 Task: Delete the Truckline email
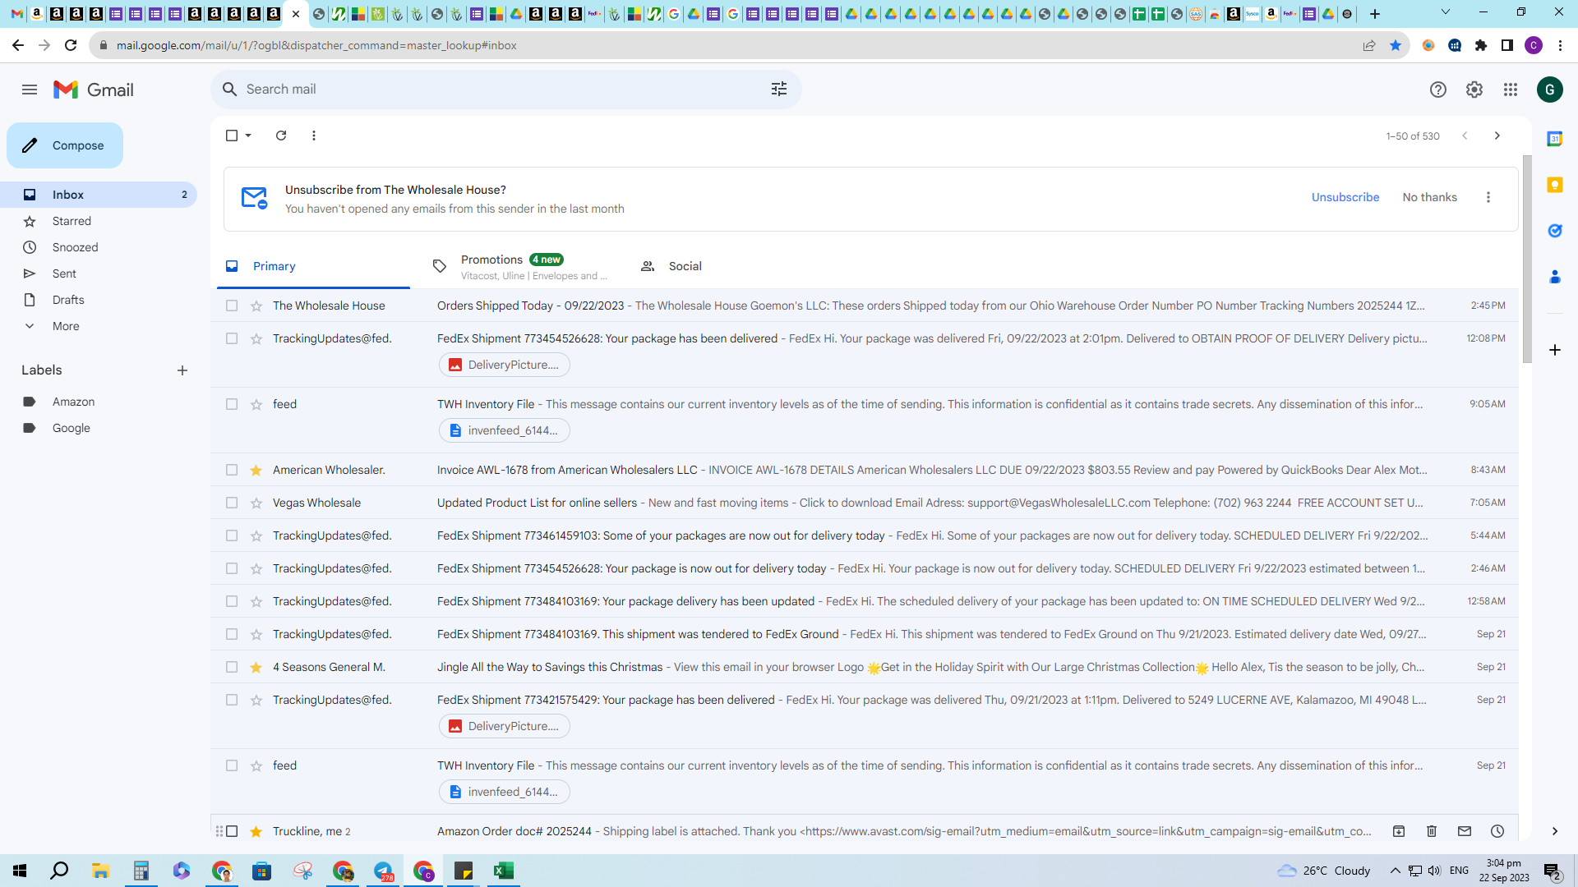(1432, 831)
